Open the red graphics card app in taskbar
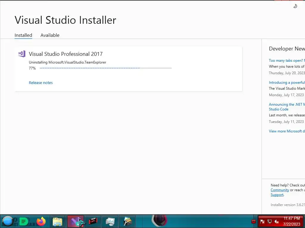The image size is (305, 228). click(x=93, y=221)
